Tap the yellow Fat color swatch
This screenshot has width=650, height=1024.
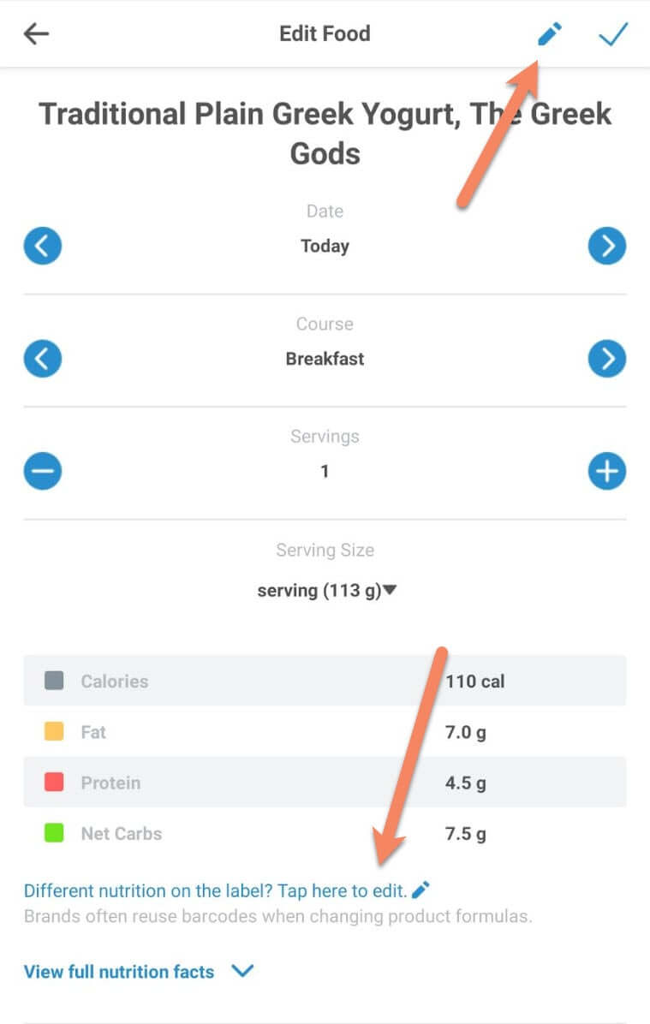pos(54,732)
